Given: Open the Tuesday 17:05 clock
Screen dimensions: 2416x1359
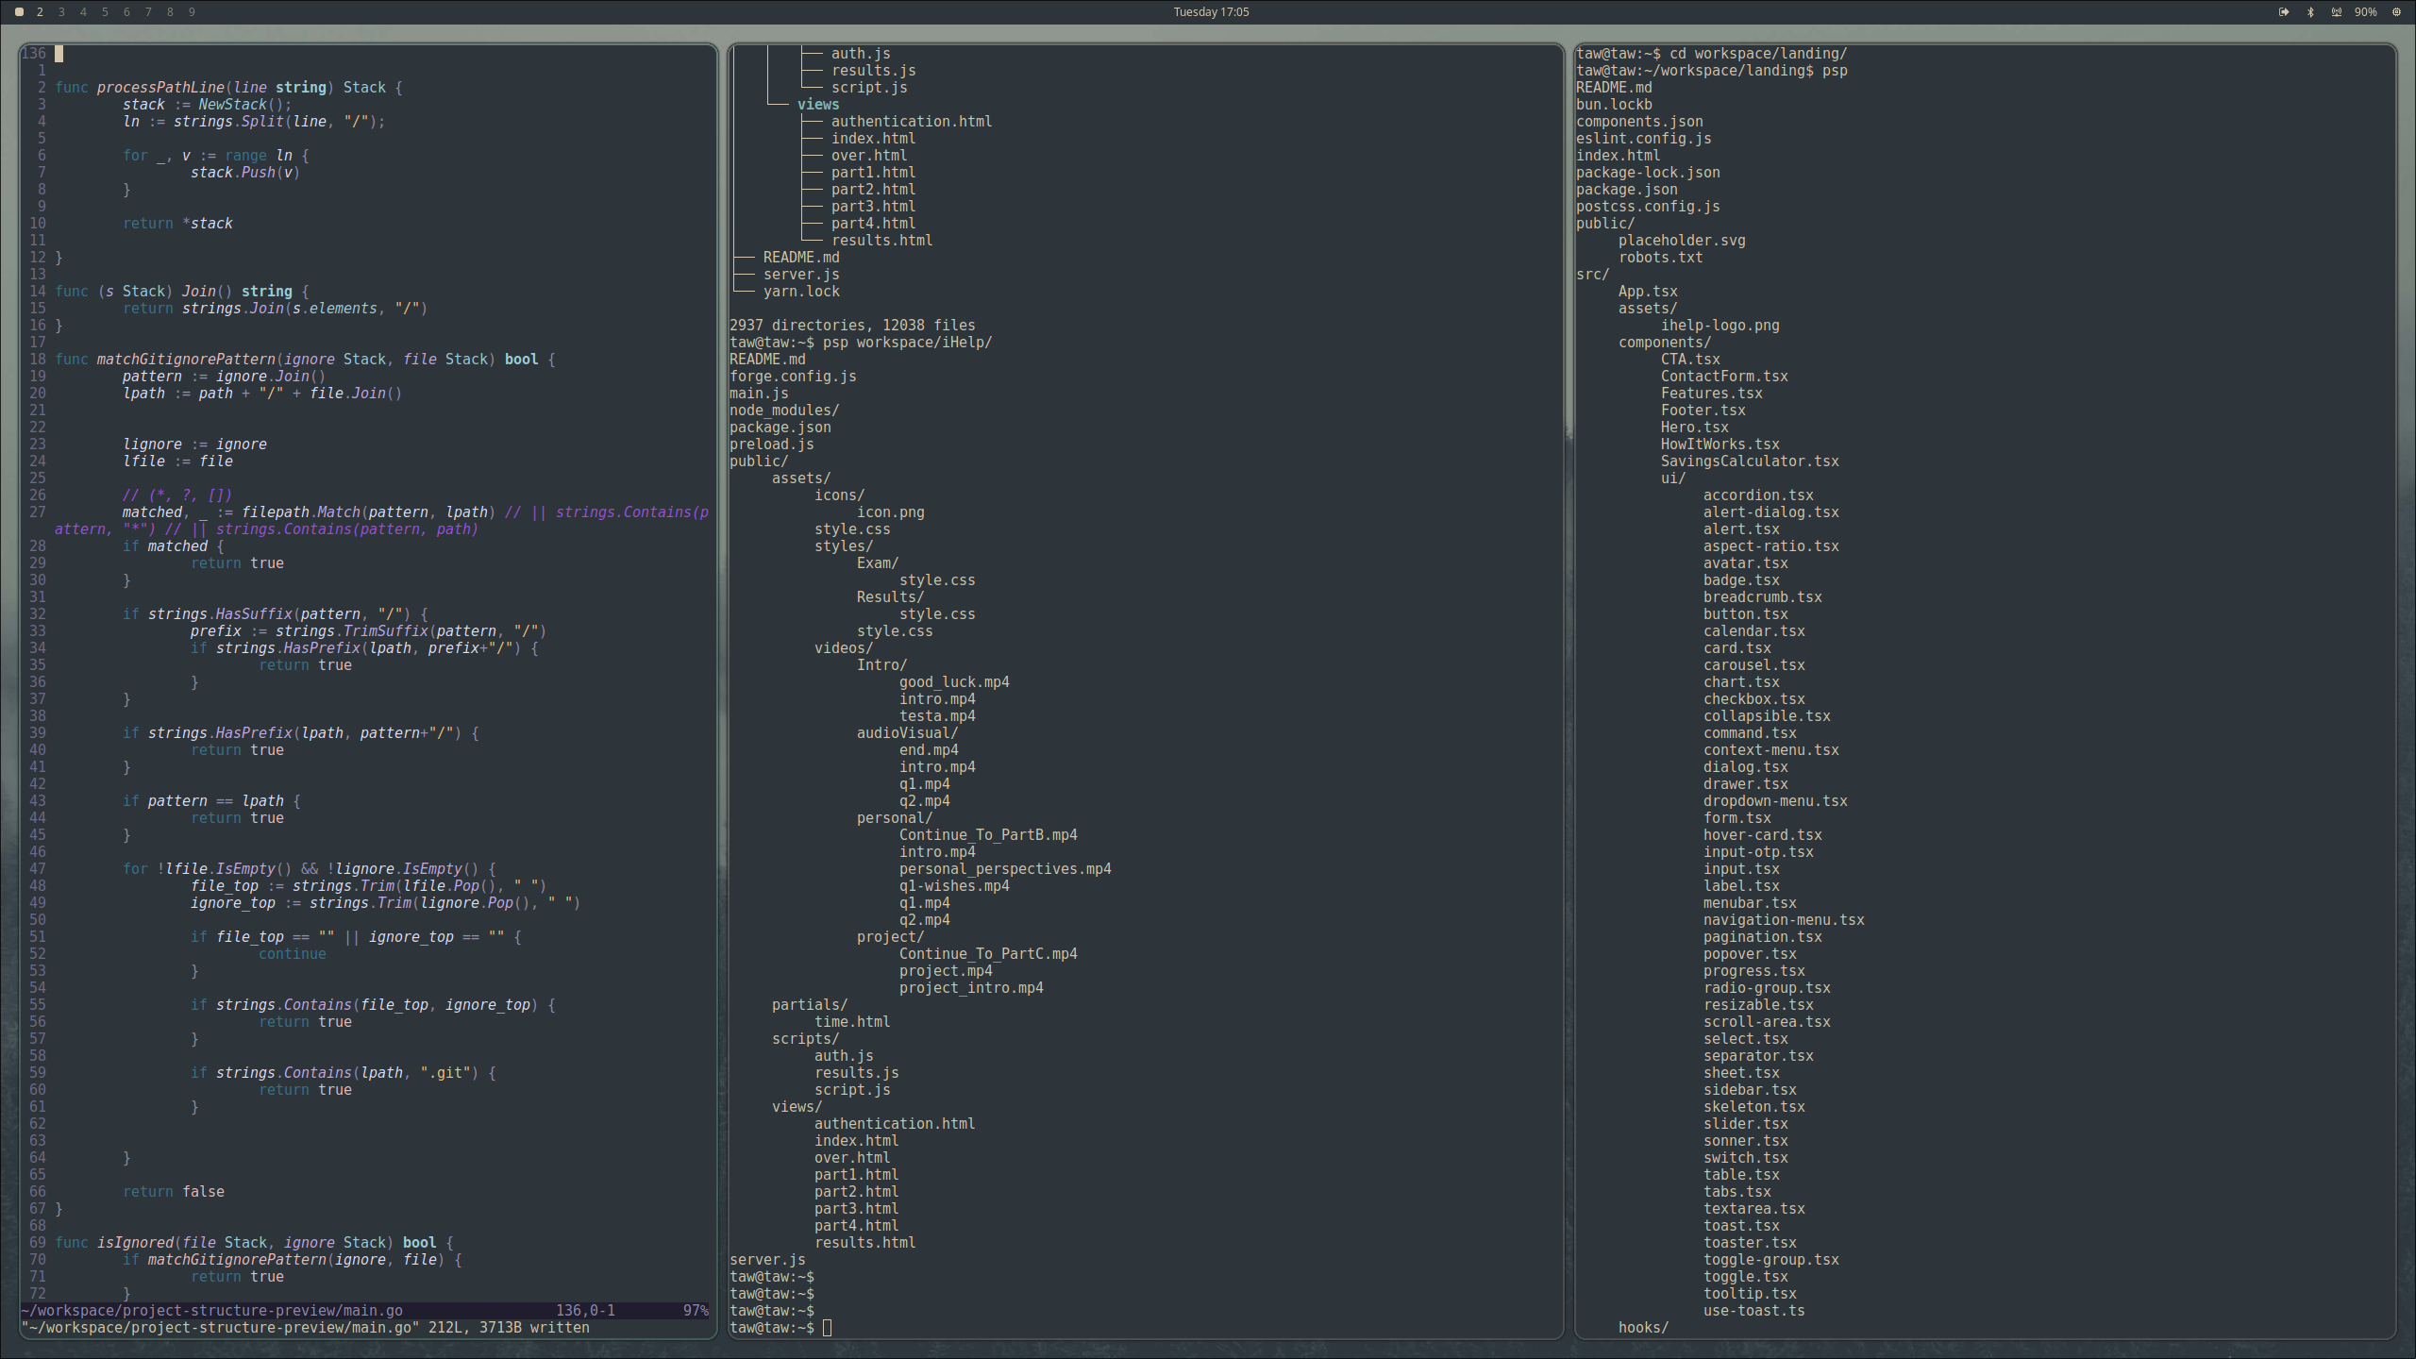Looking at the screenshot, I should (x=1211, y=12).
